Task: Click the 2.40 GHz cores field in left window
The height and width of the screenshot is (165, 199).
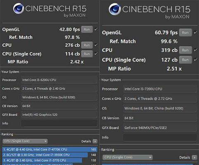Action: coord(59,89)
